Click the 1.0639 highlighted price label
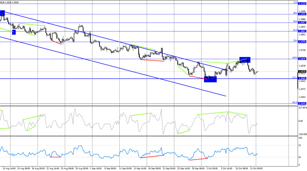 [x=302, y=59]
